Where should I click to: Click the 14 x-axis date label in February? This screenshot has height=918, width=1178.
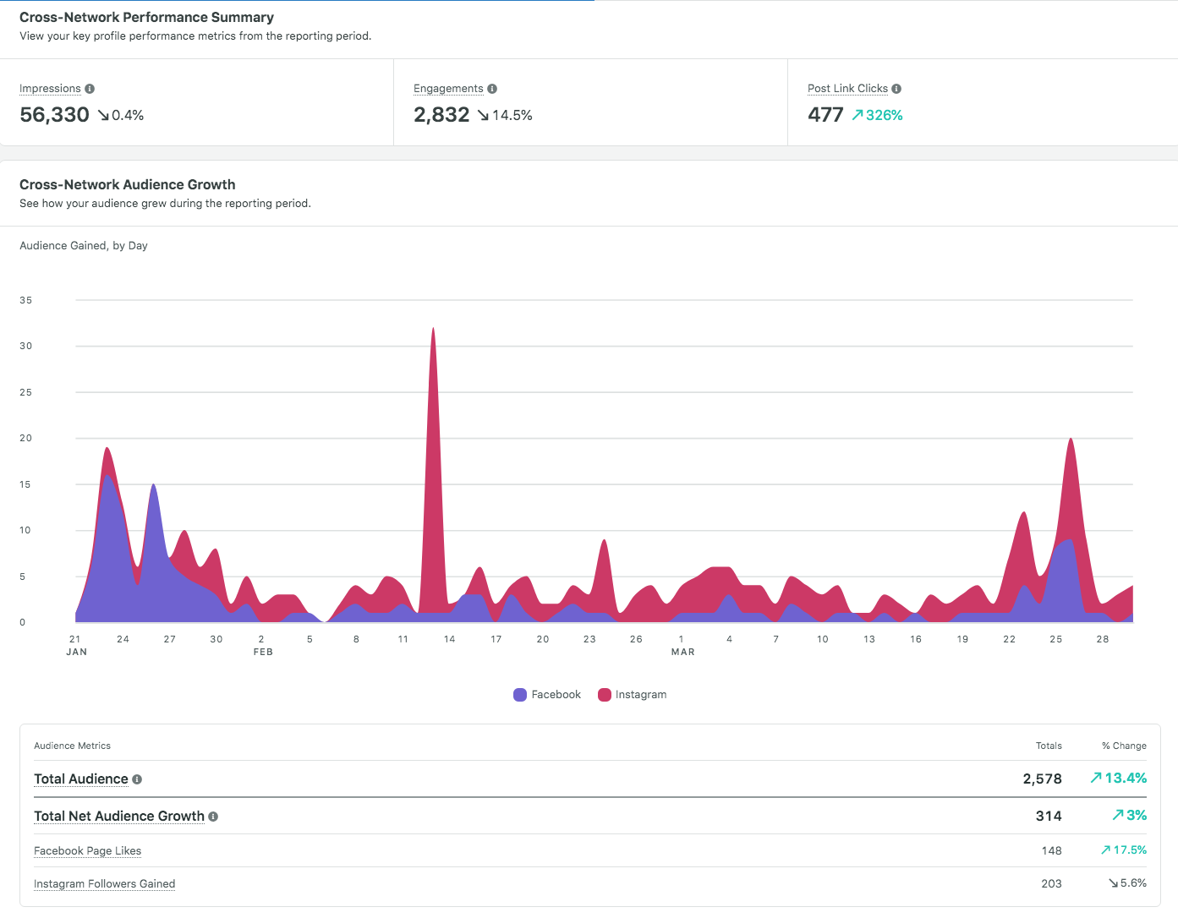click(450, 640)
